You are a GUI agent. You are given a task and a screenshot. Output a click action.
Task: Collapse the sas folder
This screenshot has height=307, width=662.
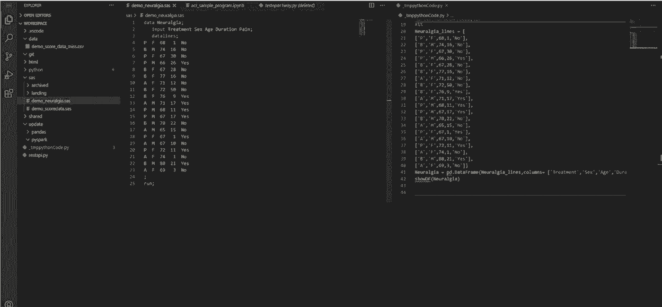tap(32, 77)
